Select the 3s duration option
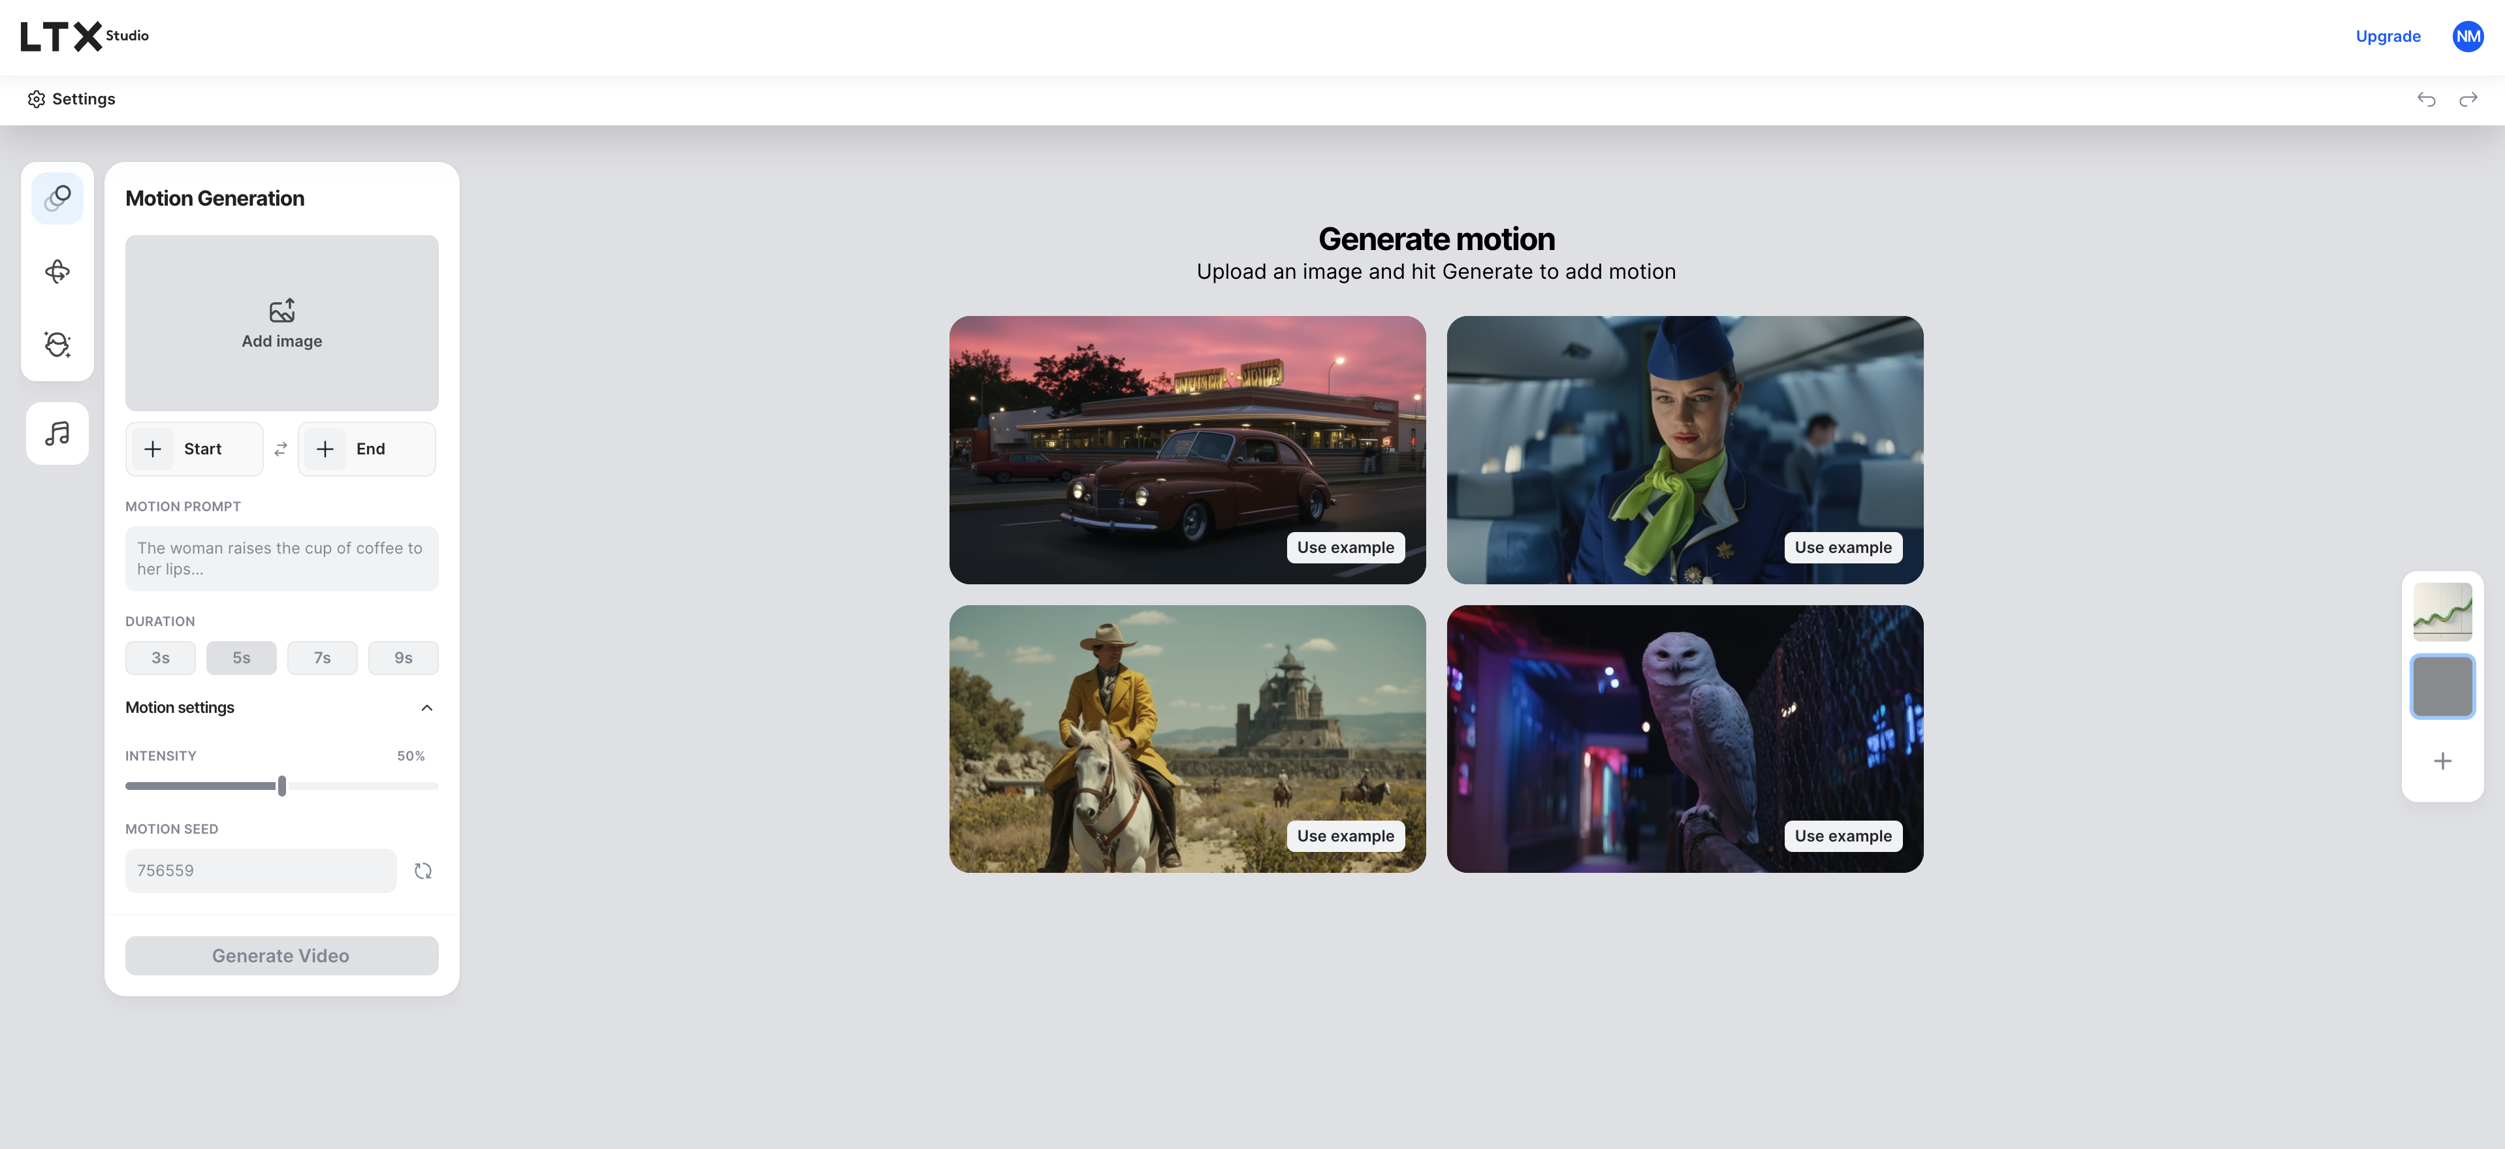This screenshot has height=1149, width=2505. 161,658
